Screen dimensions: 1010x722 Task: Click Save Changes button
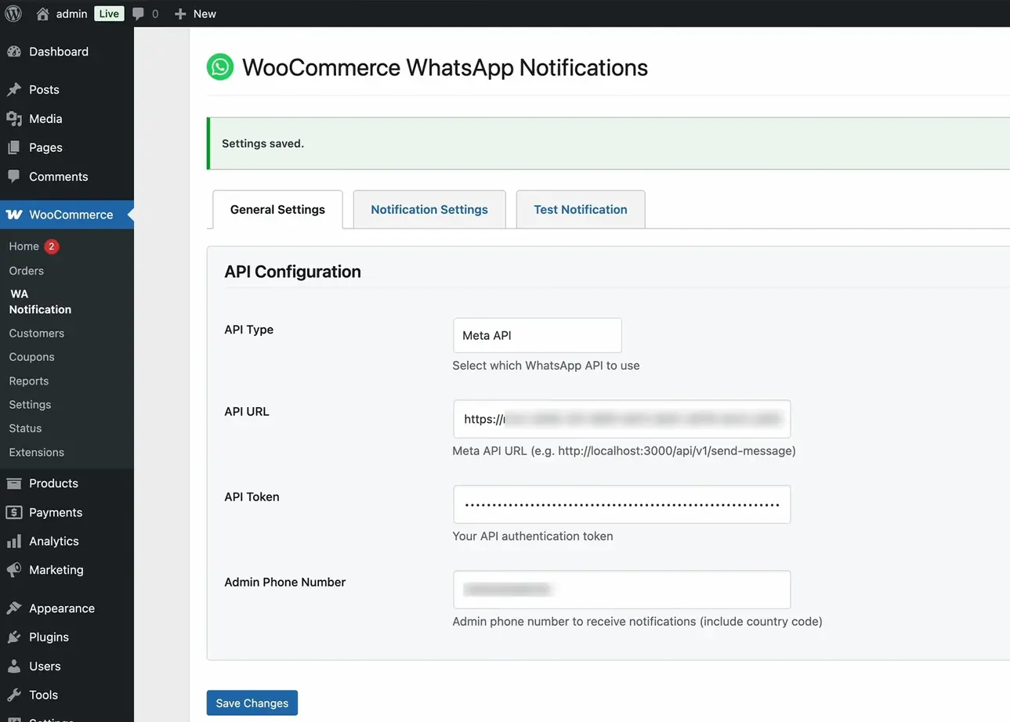(x=252, y=702)
